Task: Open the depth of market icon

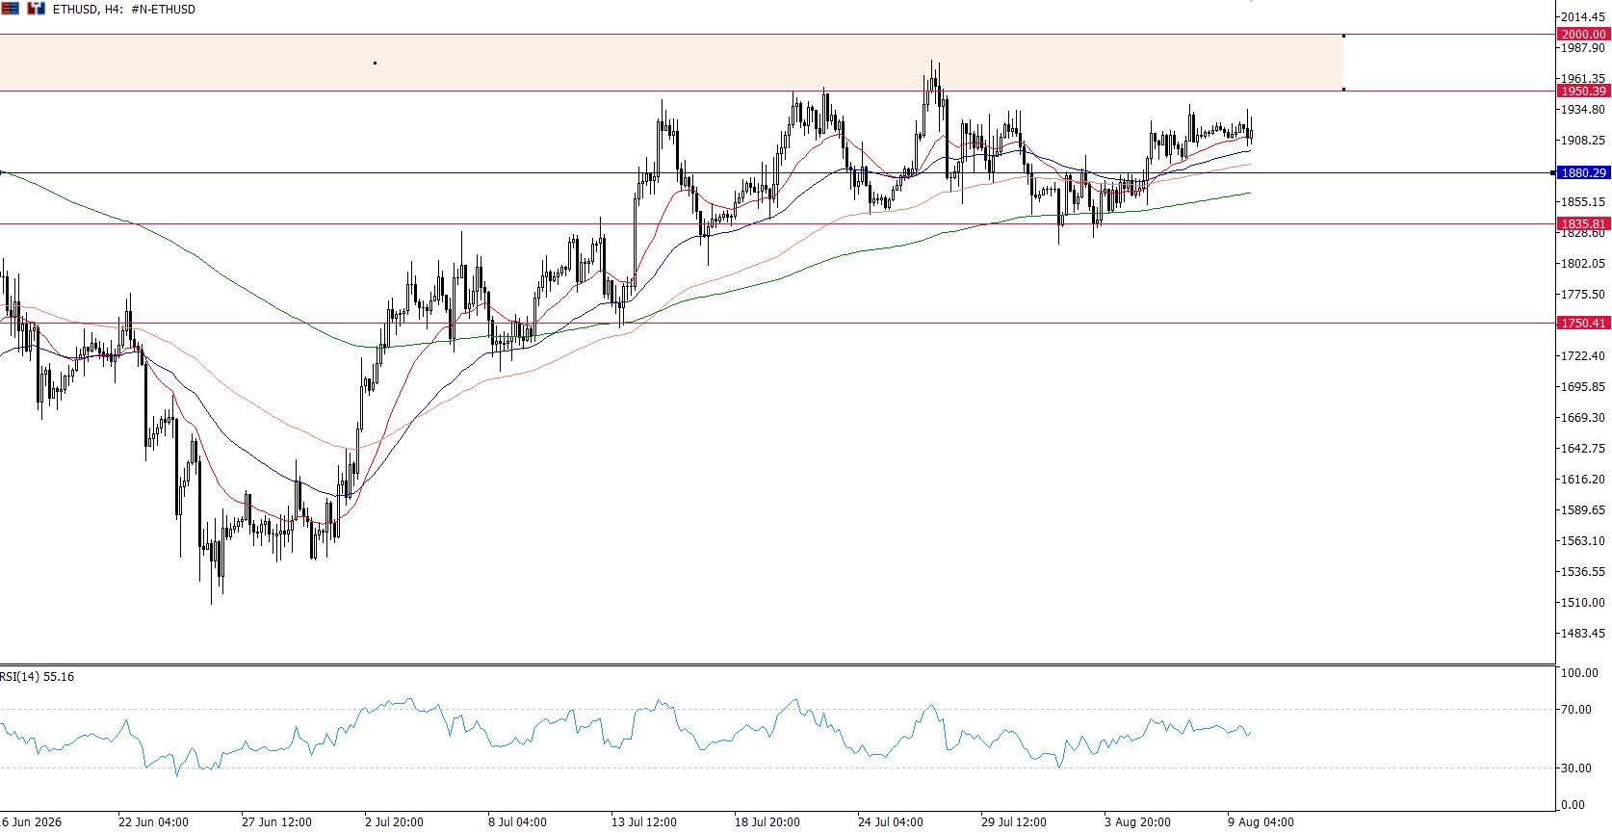Action: [x=10, y=9]
